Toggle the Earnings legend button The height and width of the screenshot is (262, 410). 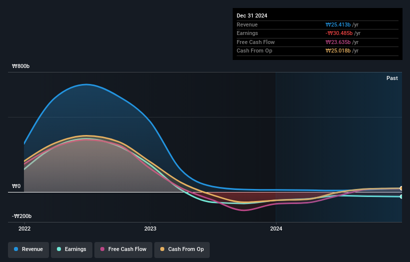click(71, 249)
